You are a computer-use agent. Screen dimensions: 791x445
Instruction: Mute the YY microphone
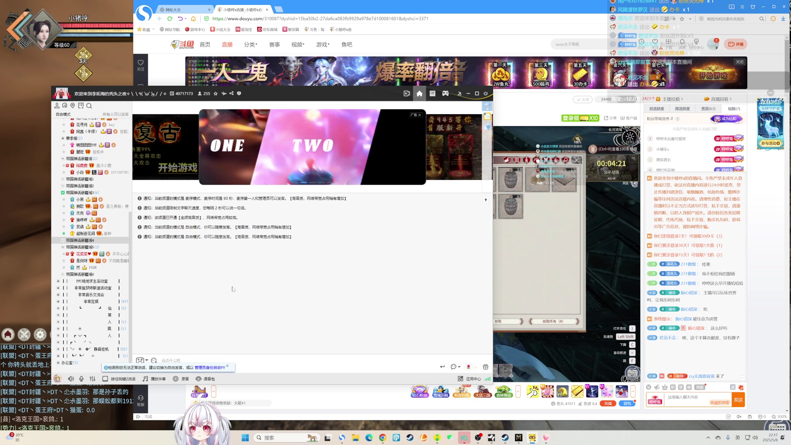click(x=82, y=379)
